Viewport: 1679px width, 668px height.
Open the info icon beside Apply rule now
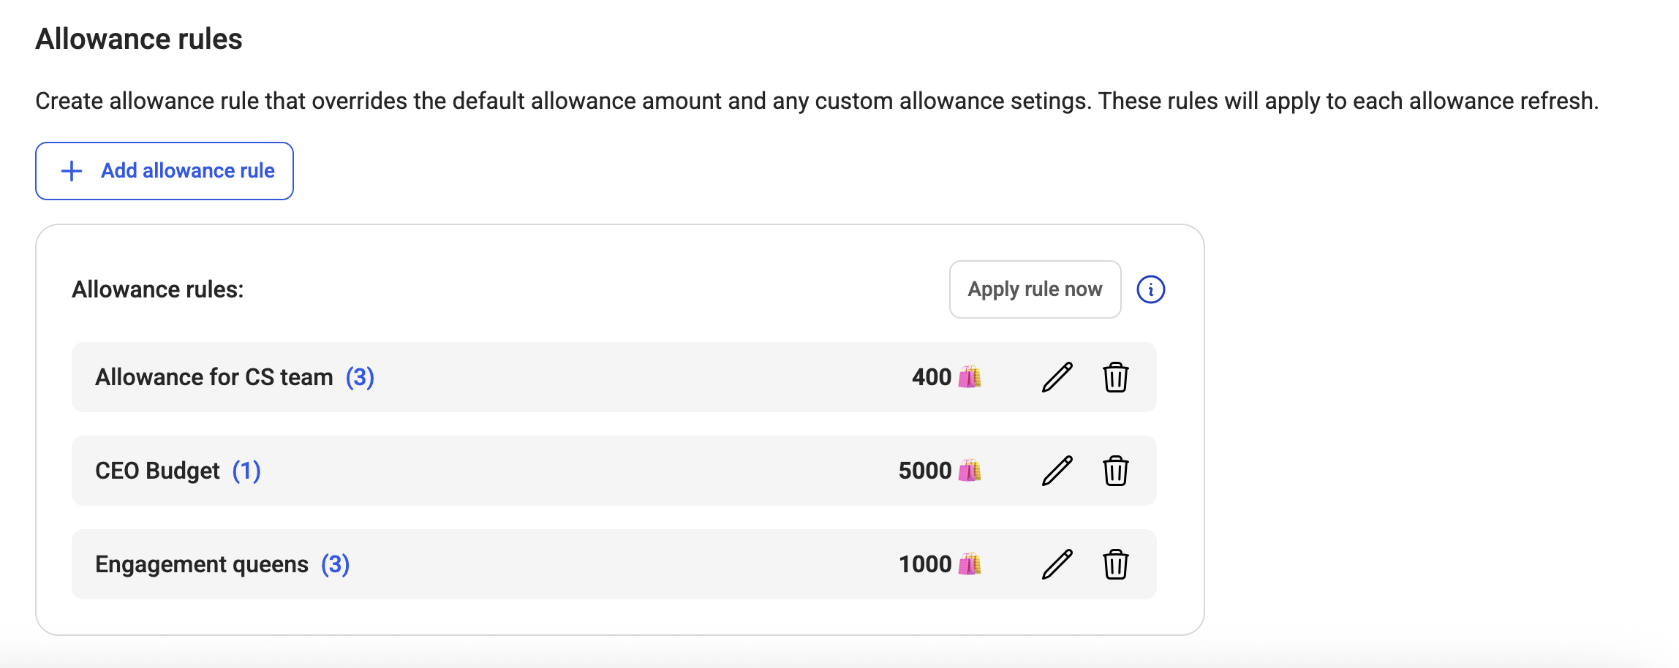coord(1150,289)
